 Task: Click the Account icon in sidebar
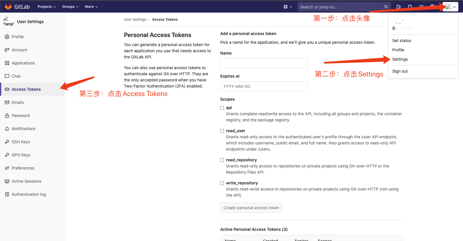click(x=7, y=50)
